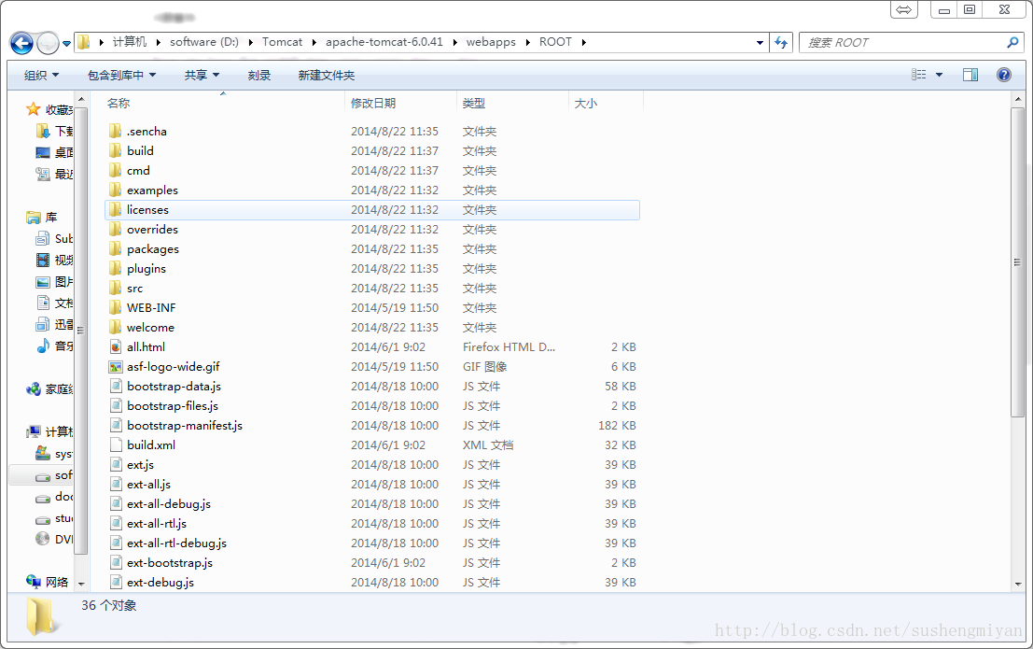Click the 刻录 toolbar button
This screenshot has height=649, width=1033.
[x=258, y=76]
